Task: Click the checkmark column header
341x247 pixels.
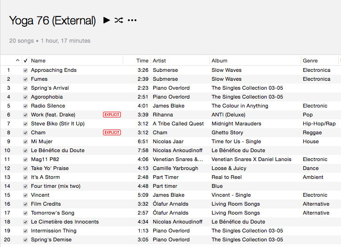Action: [x=25, y=61]
